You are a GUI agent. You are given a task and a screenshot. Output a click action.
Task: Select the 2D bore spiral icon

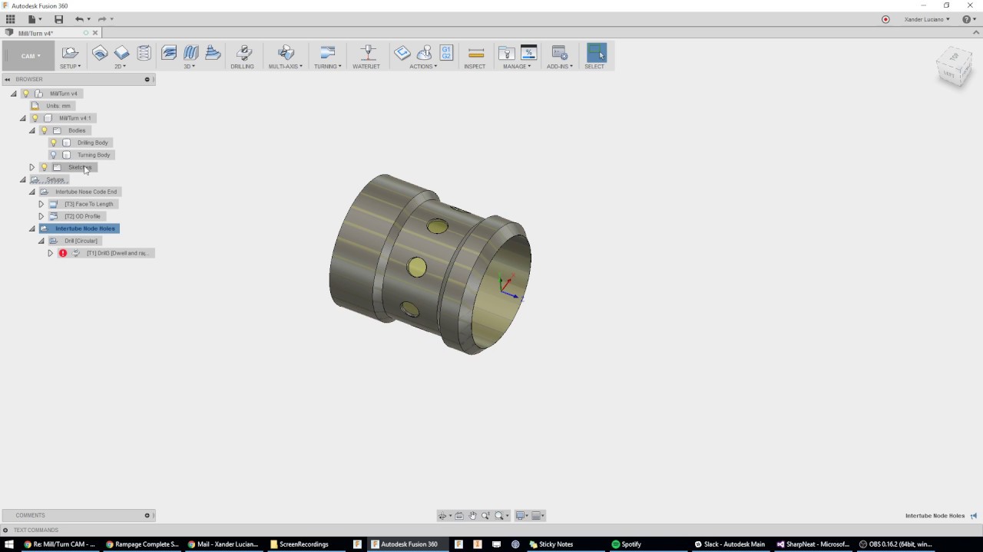click(x=144, y=52)
